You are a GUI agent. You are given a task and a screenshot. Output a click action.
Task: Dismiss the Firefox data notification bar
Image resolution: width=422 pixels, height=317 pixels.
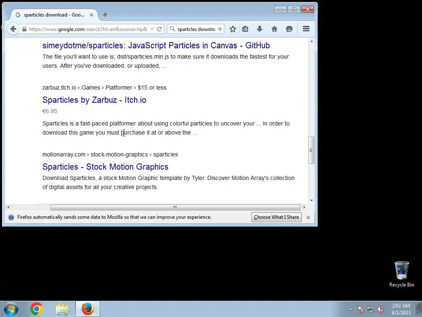[x=308, y=217]
